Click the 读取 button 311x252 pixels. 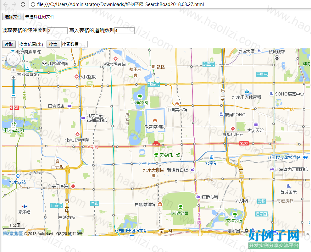pyautogui.click(x=9, y=44)
